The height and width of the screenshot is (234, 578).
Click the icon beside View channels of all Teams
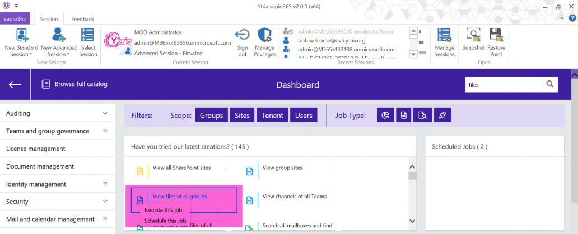(x=250, y=200)
